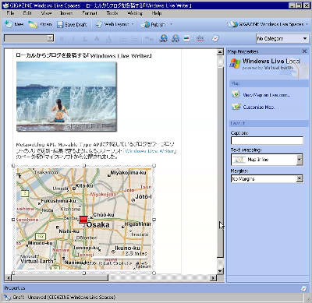Expand the Properties bar at the bottom
This screenshot has width=312, height=303.
point(156,288)
